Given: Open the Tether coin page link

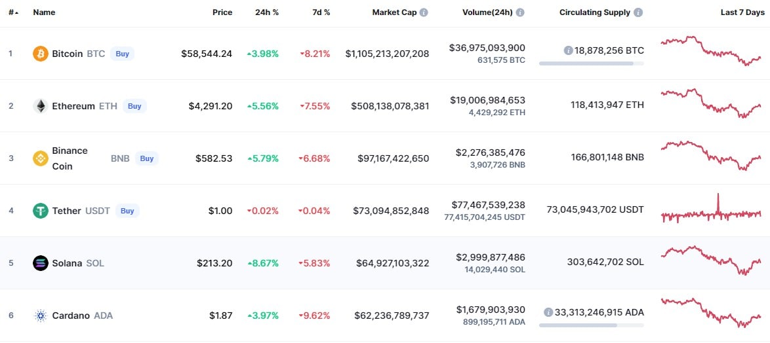Looking at the screenshot, I should (x=66, y=211).
